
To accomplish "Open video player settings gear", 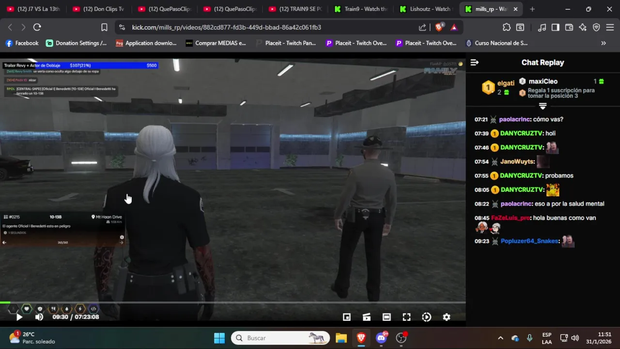I will coord(447,317).
